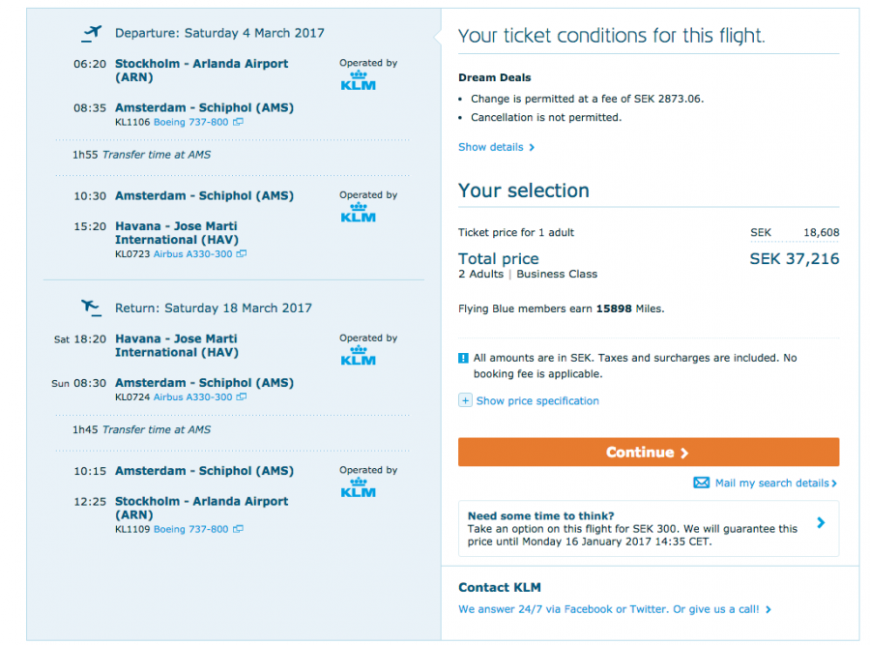The height and width of the screenshot is (645, 870).
Task: Expand price specification plus icon
Action: 465,400
